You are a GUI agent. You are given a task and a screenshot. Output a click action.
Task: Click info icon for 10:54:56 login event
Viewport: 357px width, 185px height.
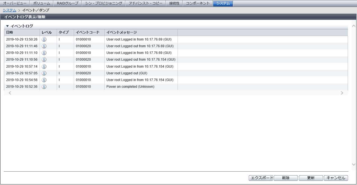pos(44,80)
